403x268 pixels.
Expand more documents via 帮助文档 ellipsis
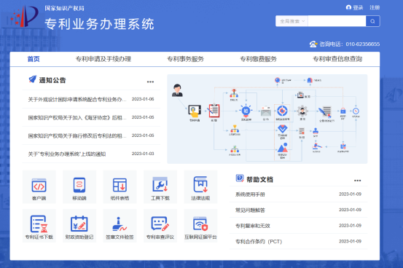tap(358, 181)
